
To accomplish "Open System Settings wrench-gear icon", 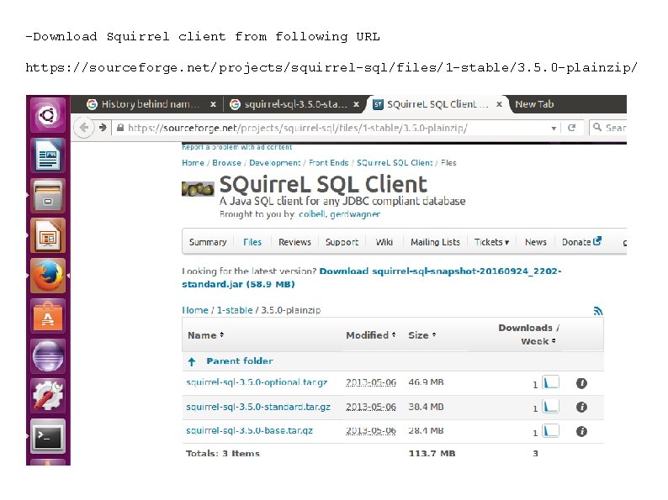I will (x=48, y=396).
